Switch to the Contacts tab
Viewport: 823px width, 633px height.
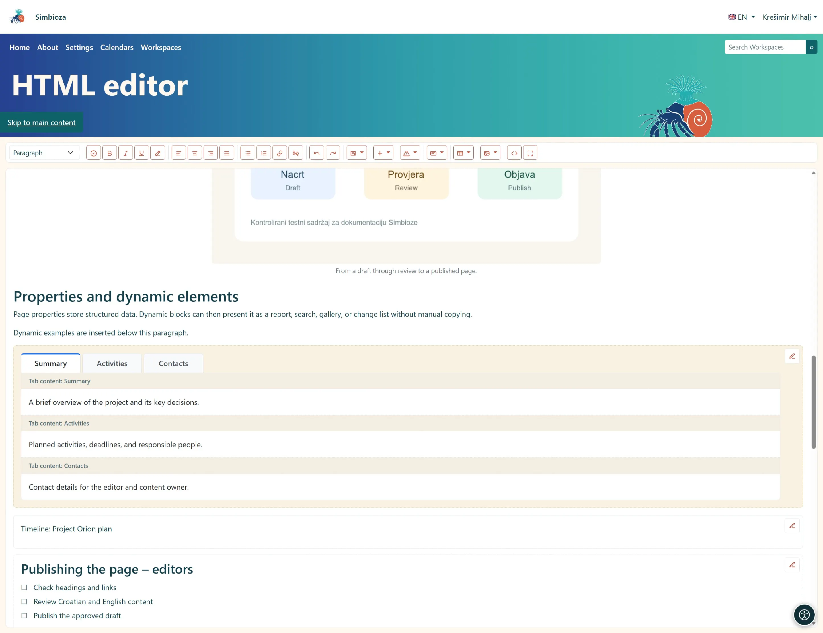click(x=173, y=363)
